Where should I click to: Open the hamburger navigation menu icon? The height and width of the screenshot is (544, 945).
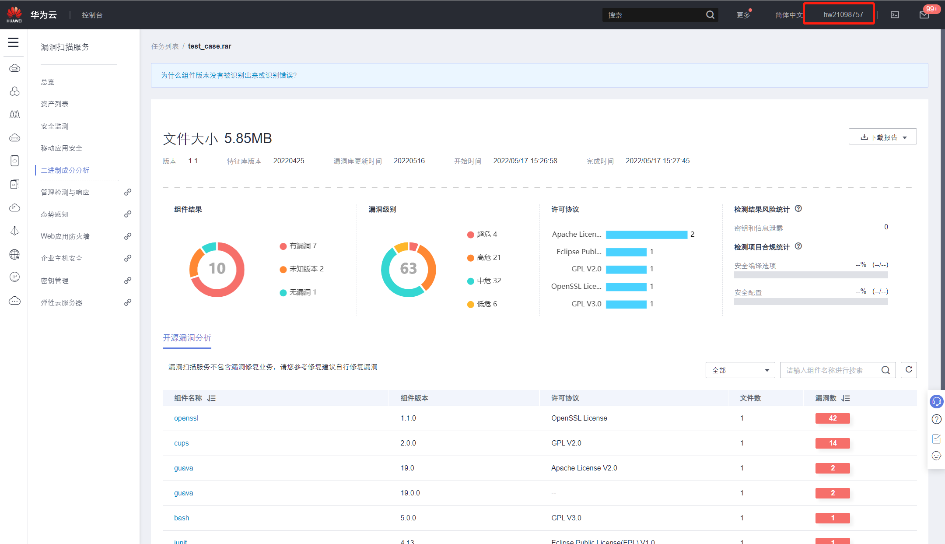tap(13, 42)
